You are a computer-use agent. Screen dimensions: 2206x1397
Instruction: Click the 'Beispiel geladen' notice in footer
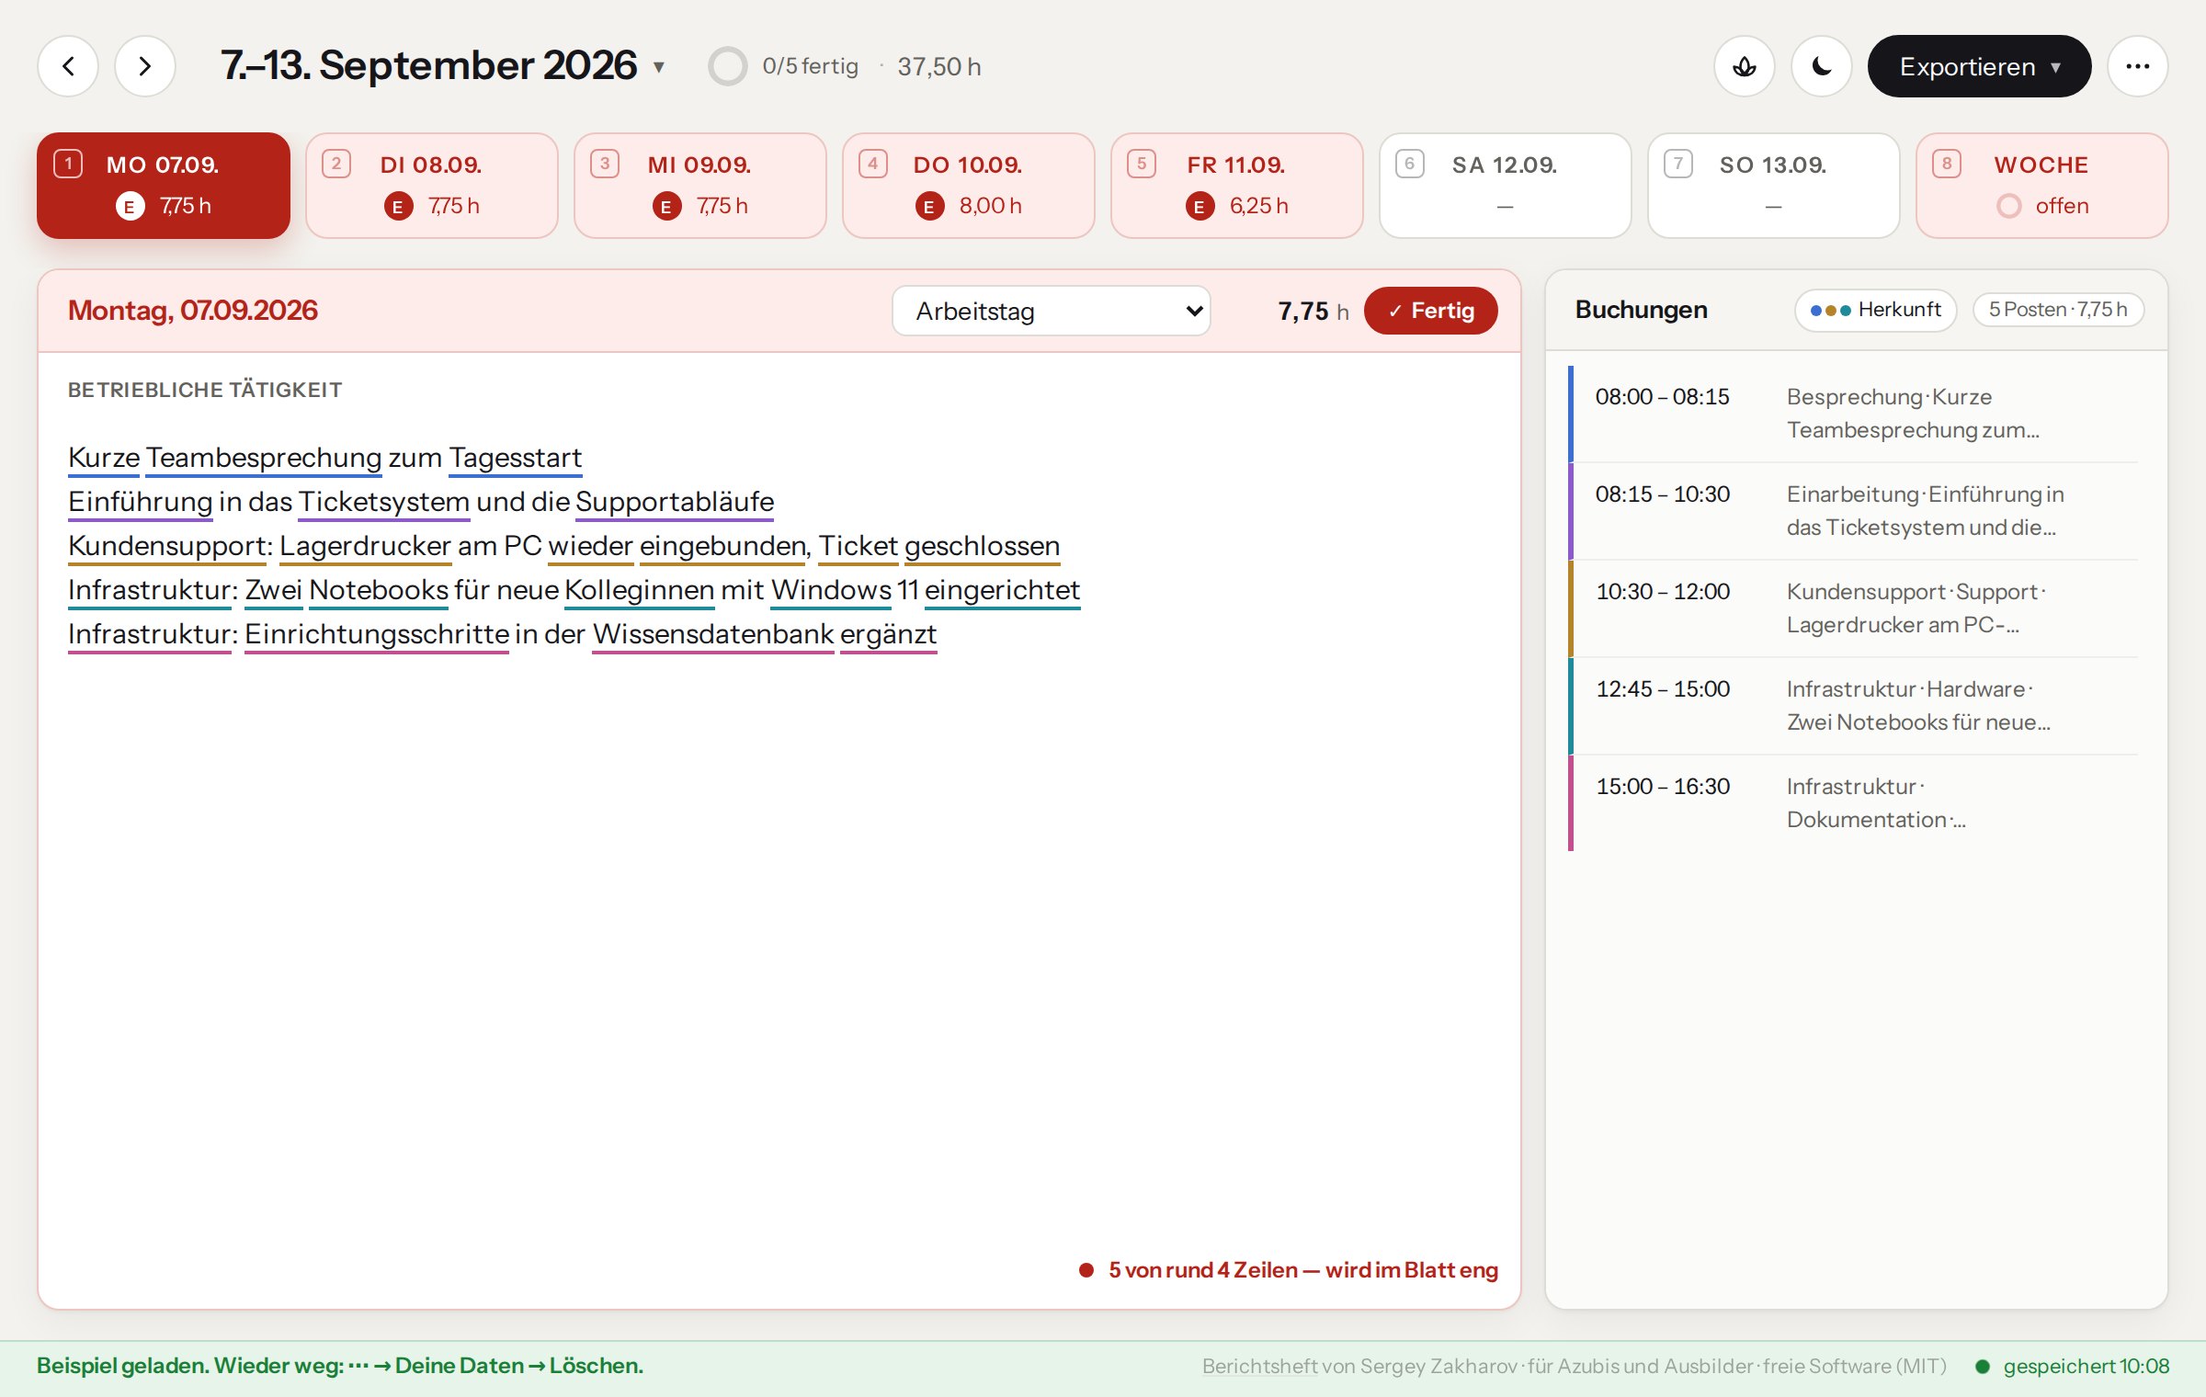point(340,1366)
